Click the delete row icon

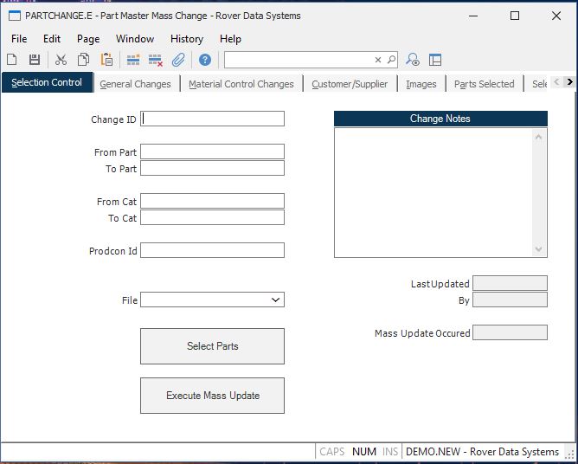(156, 60)
